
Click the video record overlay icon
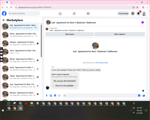pyautogui.click(x=1, y=54)
